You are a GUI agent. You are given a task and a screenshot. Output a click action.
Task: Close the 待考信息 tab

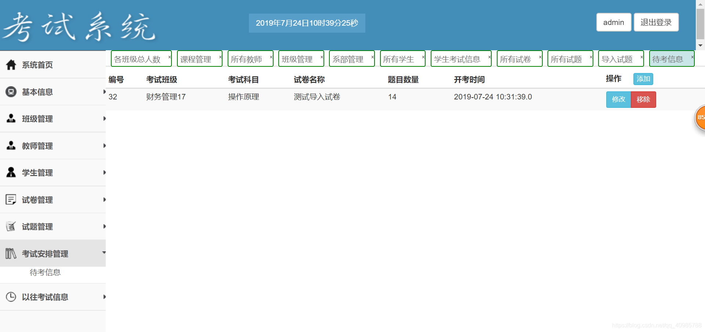pos(693,57)
